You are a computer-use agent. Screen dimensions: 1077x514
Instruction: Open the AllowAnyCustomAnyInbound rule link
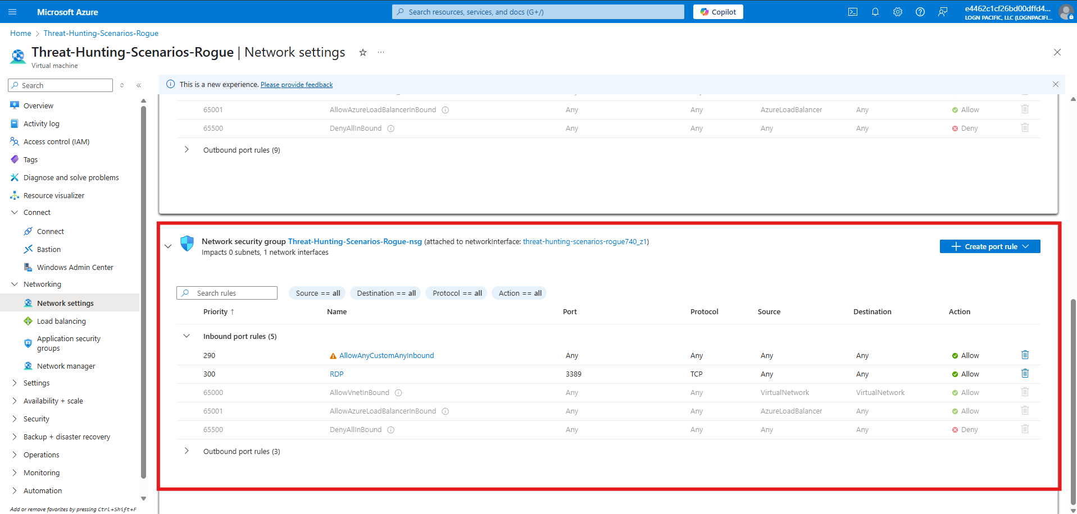(x=387, y=355)
